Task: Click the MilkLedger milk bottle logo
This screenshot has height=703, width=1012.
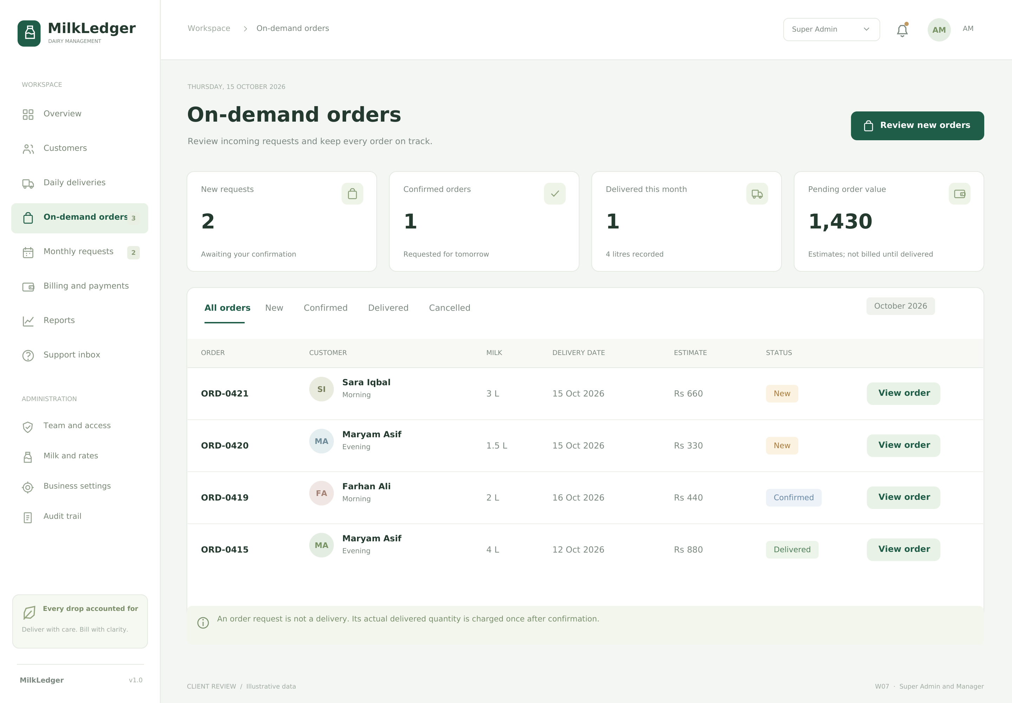Action: point(29,33)
